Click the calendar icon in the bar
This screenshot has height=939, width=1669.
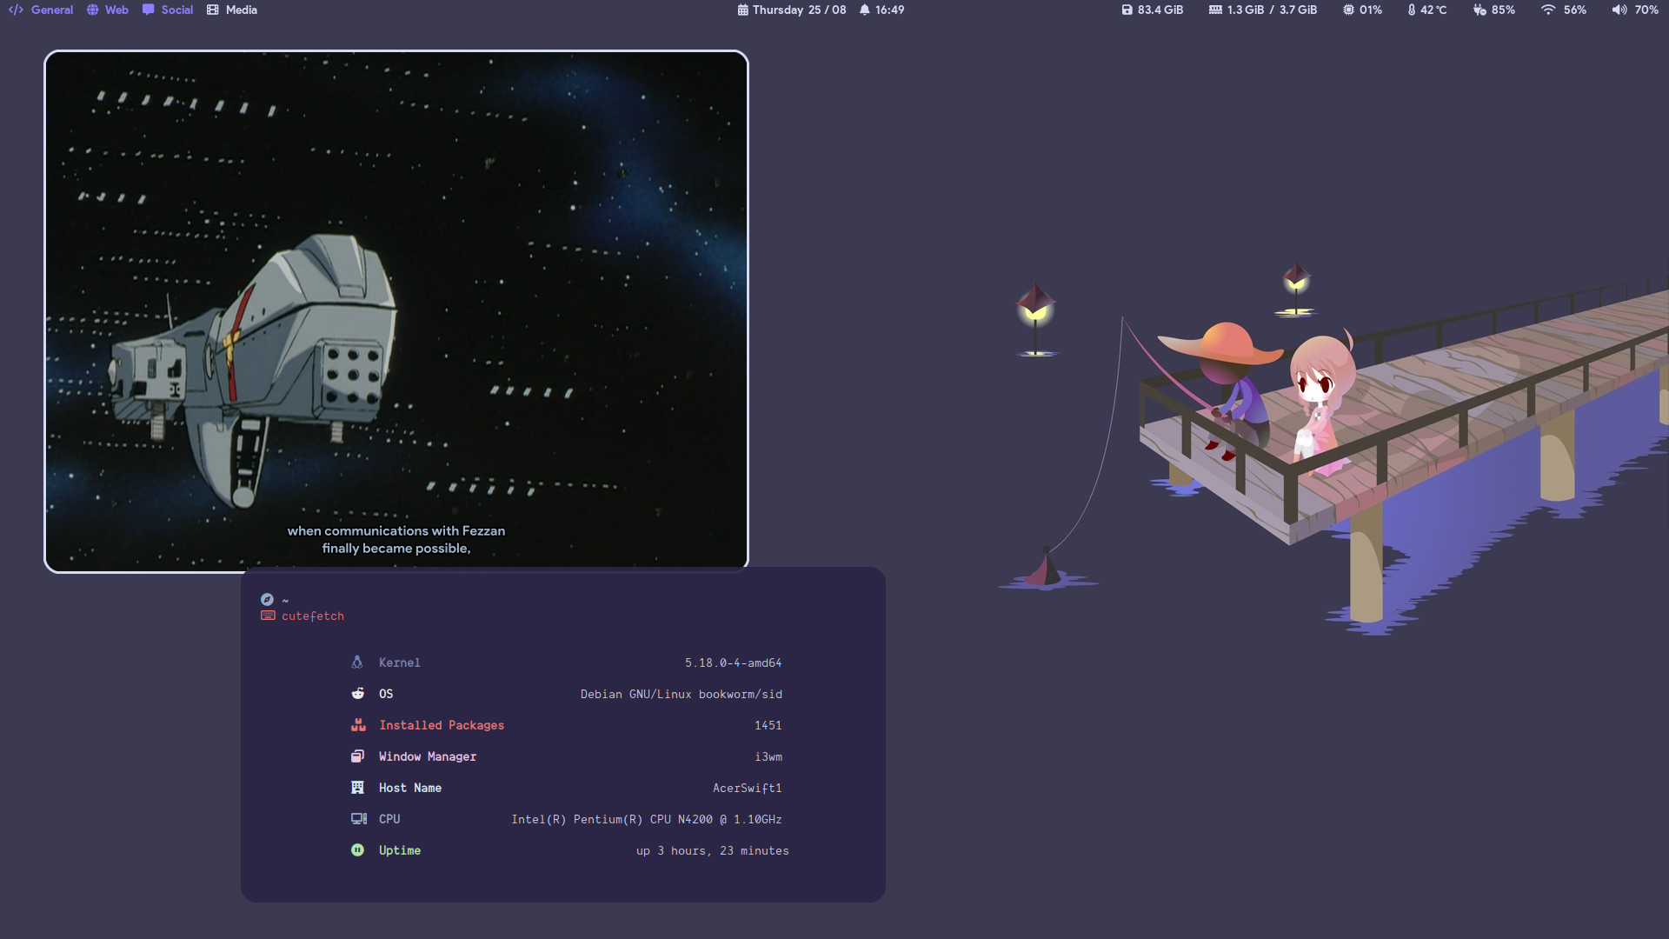pyautogui.click(x=742, y=10)
